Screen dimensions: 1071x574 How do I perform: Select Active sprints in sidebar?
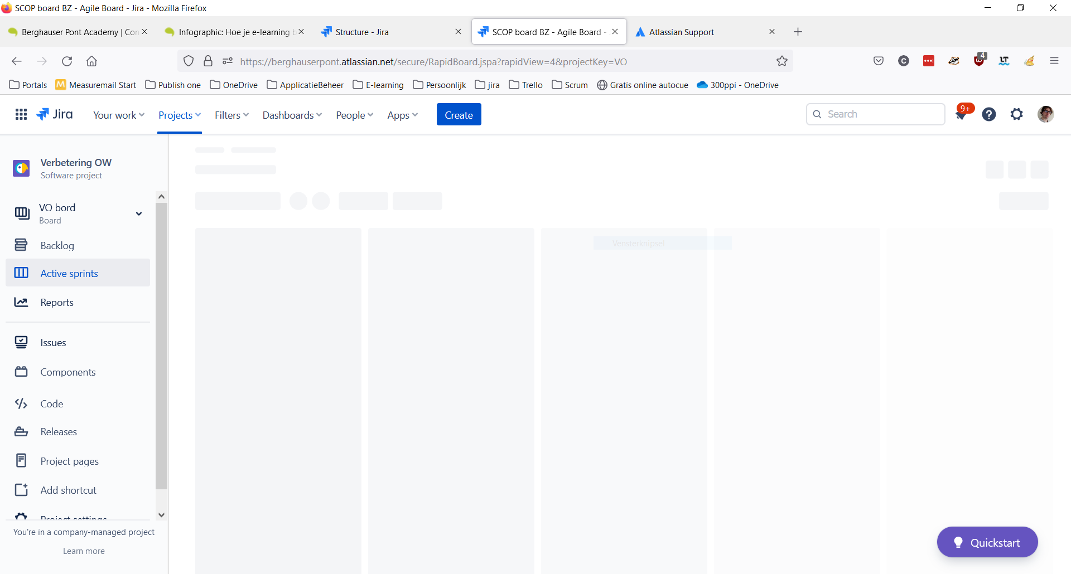78,273
